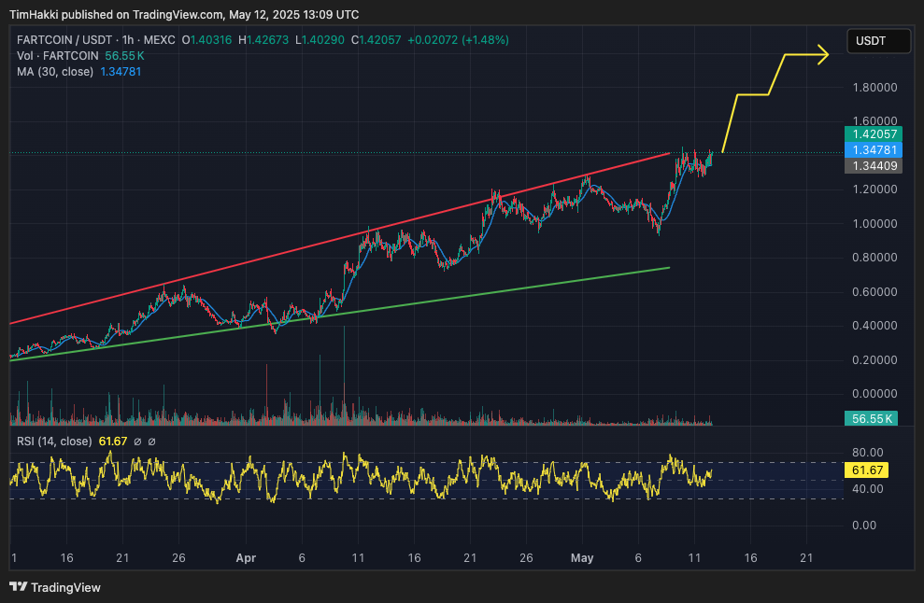Click the 56.55 K volume value in the legend
924x603 pixels.
click(x=124, y=56)
